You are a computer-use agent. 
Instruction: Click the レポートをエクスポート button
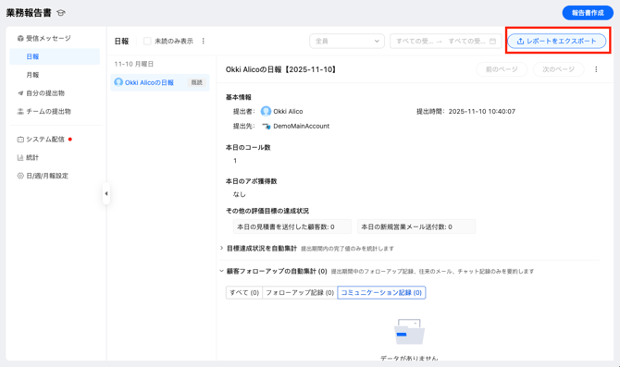point(557,41)
